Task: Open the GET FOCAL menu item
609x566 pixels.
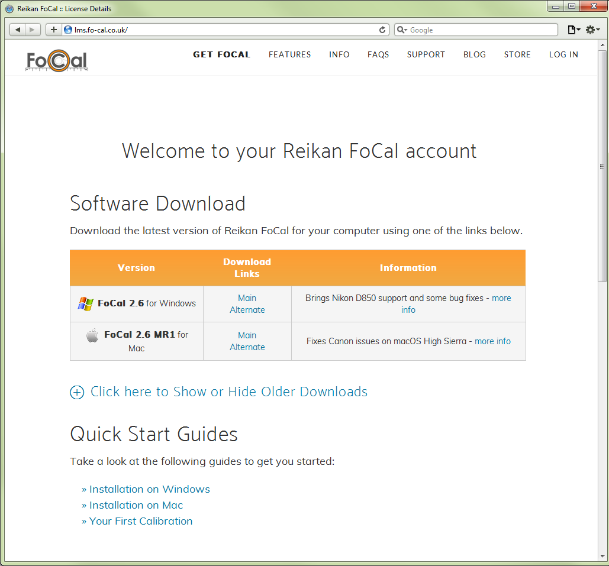Action: tap(222, 55)
